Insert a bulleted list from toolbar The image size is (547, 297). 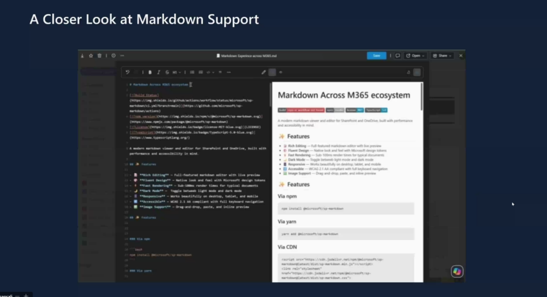(192, 72)
